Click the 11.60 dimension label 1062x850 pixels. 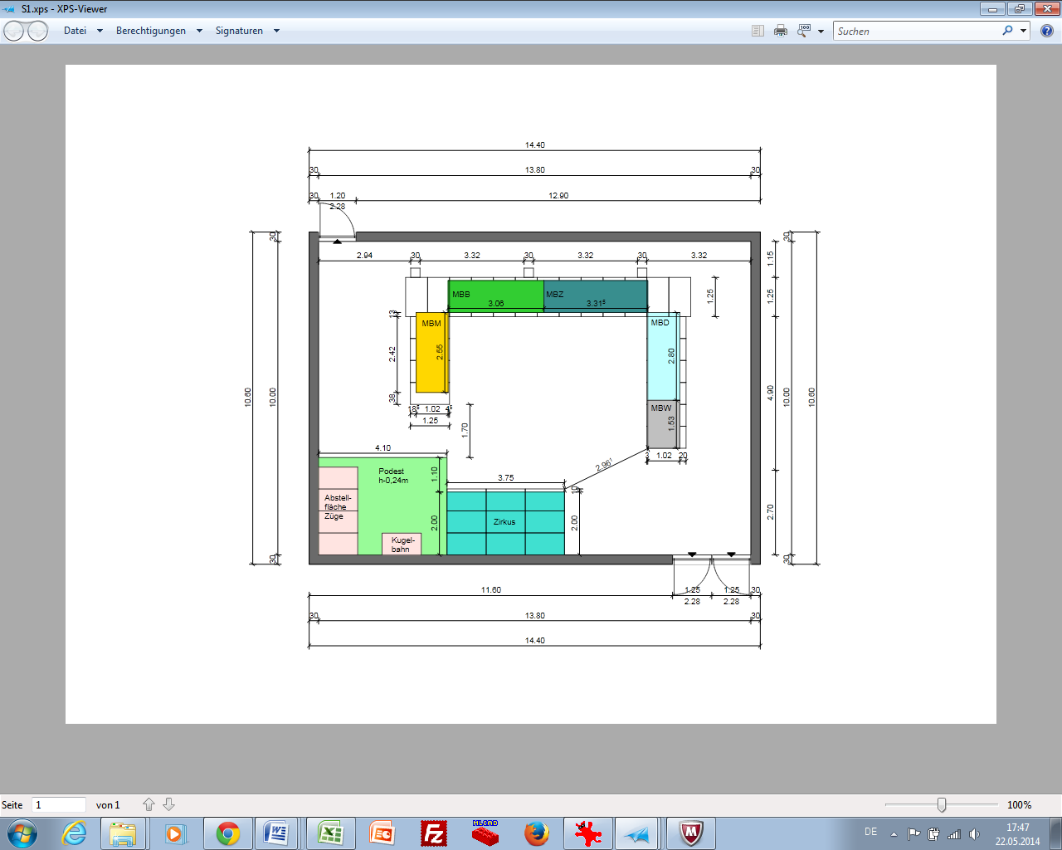pos(491,590)
